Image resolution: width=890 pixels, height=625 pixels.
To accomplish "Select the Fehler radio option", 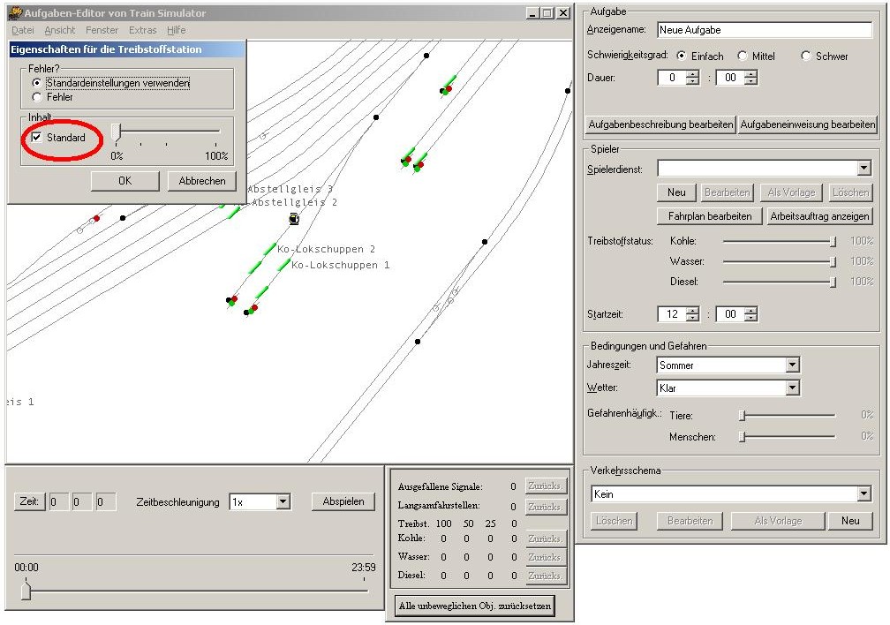I will coord(37,97).
